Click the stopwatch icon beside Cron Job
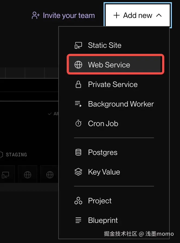The image size is (180, 243). point(78,124)
